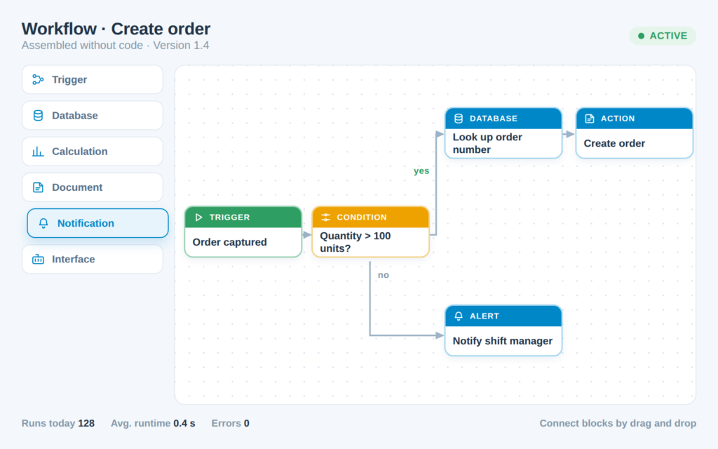The image size is (718, 449).
Task: Click the Document file icon in the palette
Action: pos(38,187)
